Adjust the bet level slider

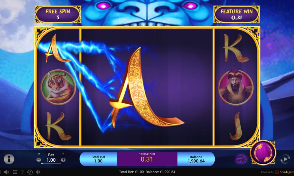(51, 164)
